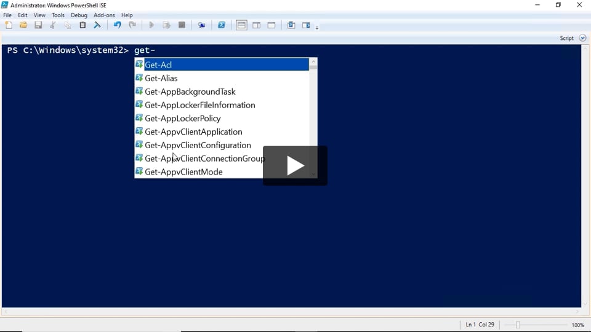Choose Get-AppLockerPolicy in IntelliSense list

point(182,118)
